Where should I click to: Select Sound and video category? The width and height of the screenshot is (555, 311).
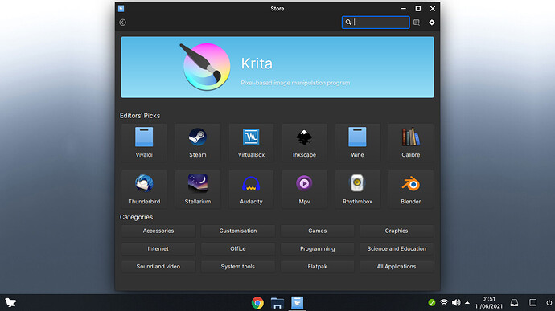coord(158,267)
